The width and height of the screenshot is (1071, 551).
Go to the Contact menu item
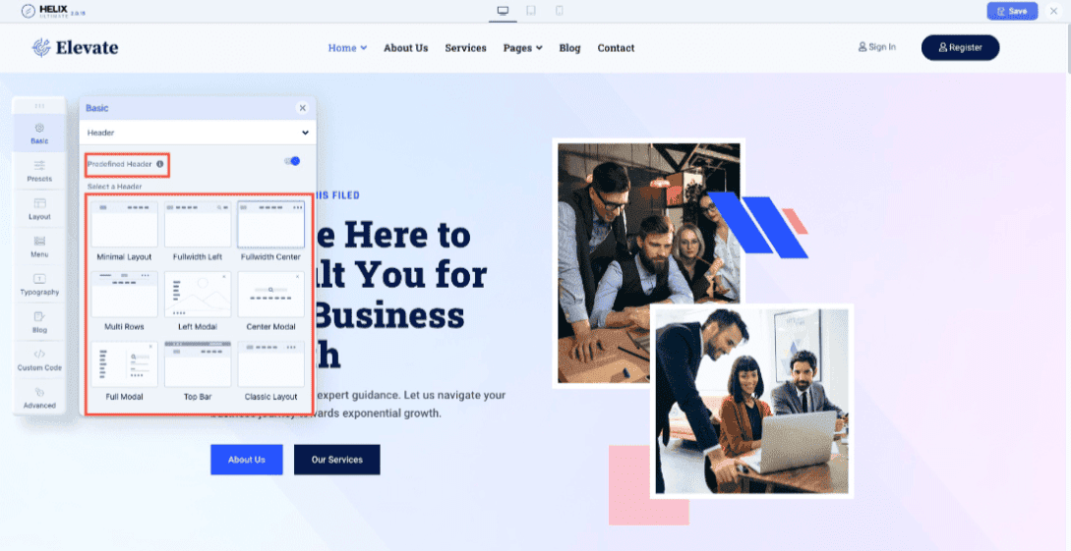click(616, 48)
